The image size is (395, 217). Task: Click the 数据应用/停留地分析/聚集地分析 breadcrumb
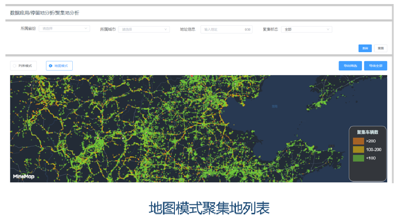pyautogui.click(x=44, y=13)
